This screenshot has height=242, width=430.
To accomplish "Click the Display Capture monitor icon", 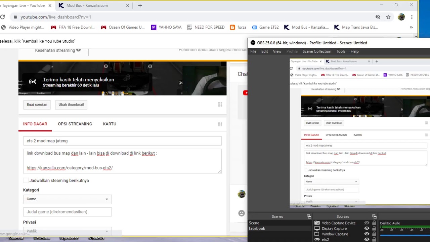I will (317, 229).
